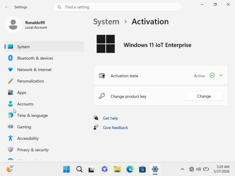Open Microsoft Store from the taskbar
The width and height of the screenshot is (235, 176).
pos(142,169)
